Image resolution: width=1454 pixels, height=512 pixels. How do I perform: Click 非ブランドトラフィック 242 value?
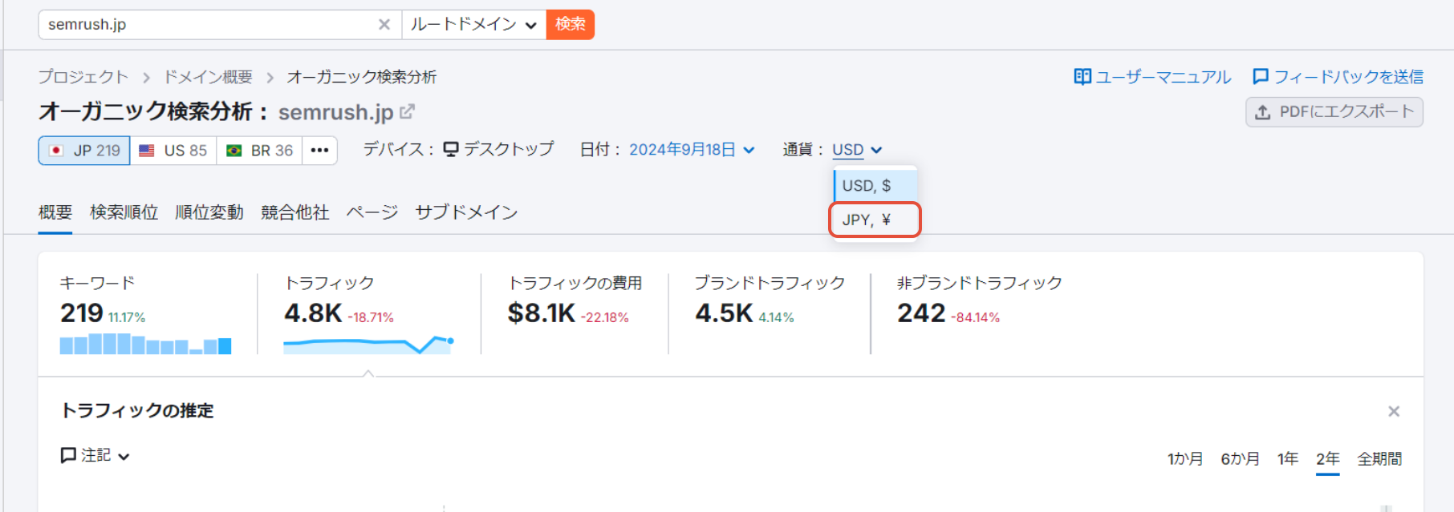[921, 313]
